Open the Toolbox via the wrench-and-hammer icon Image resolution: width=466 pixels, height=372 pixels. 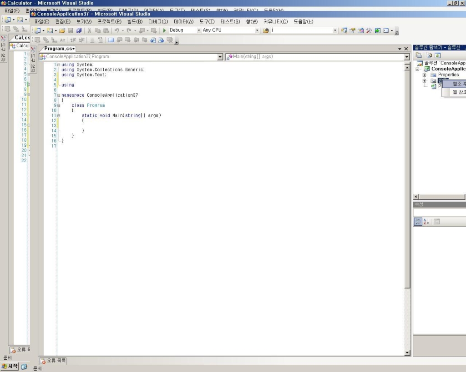pyautogui.click(x=369, y=30)
